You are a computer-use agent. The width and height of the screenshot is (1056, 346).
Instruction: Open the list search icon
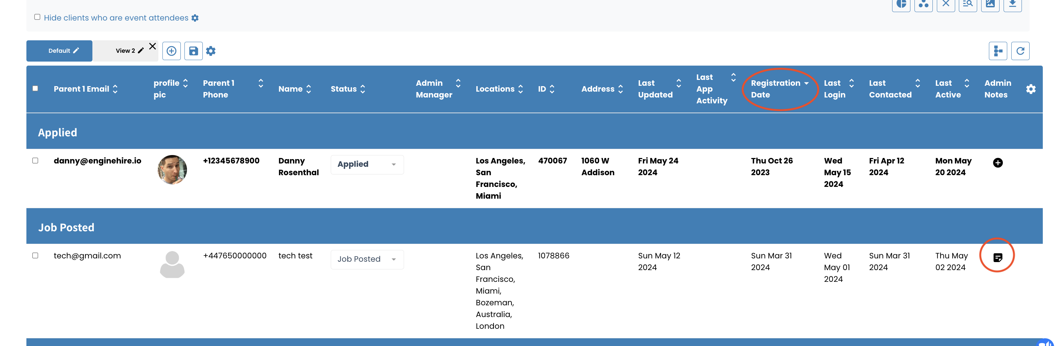(968, 4)
